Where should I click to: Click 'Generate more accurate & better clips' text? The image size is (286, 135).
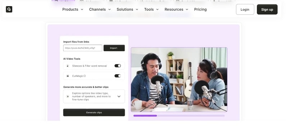tap(86, 87)
